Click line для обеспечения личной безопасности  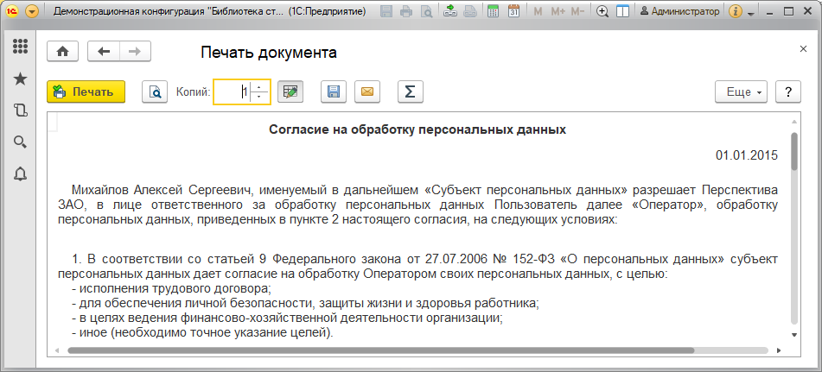pos(305,303)
